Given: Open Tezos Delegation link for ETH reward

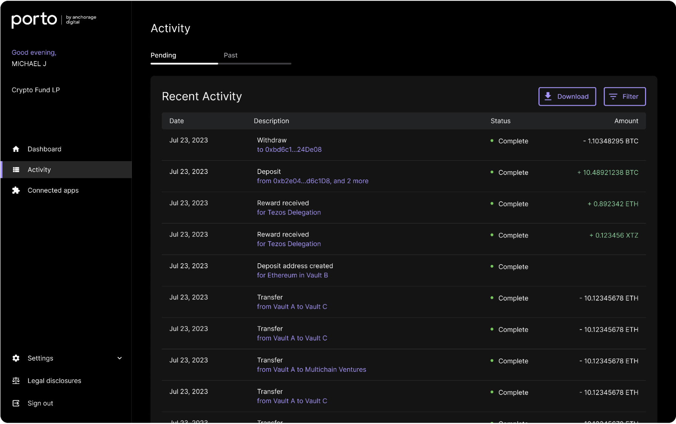Looking at the screenshot, I should point(289,212).
